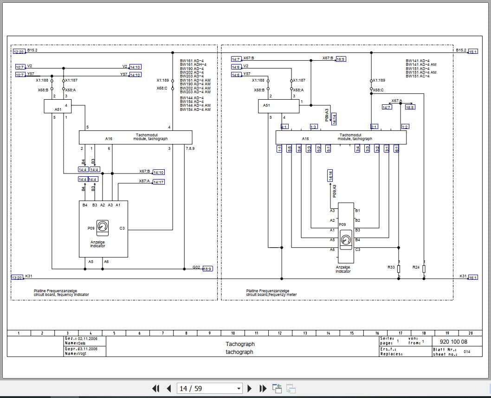The image size is (491, 398).
Task: Follow the 18:5 reference under X67:A on right
Action: (x=410, y=107)
